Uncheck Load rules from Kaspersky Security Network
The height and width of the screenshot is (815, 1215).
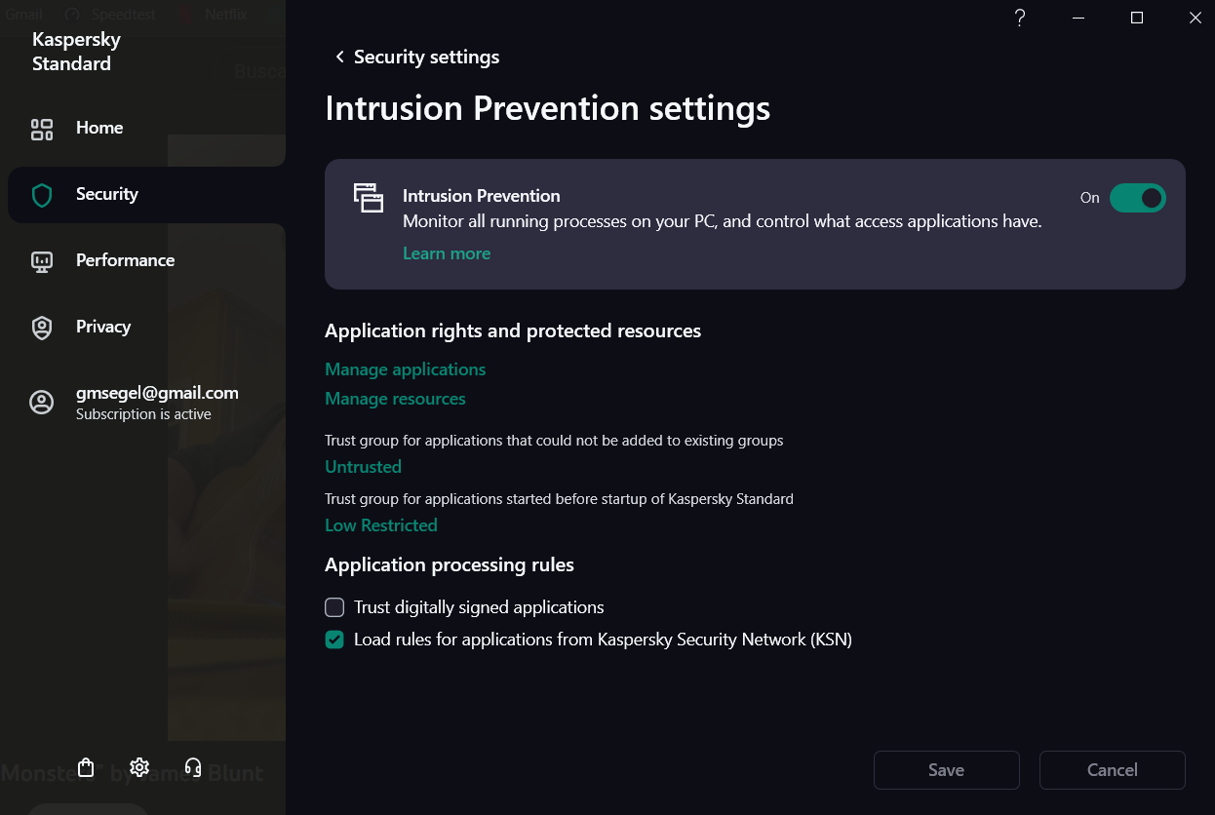click(x=334, y=640)
